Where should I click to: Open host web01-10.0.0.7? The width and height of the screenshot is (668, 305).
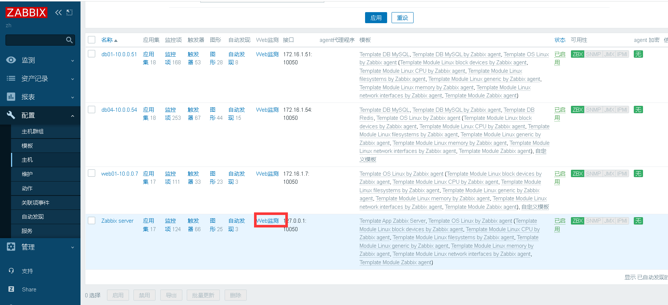tap(120, 174)
